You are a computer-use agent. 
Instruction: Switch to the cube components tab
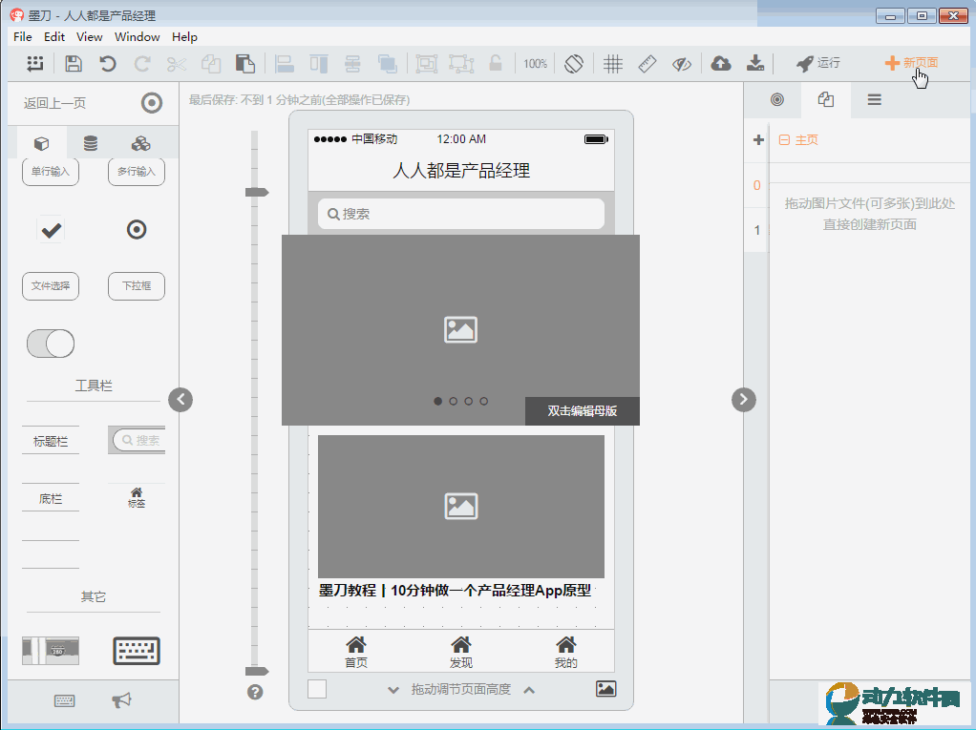tap(41, 144)
